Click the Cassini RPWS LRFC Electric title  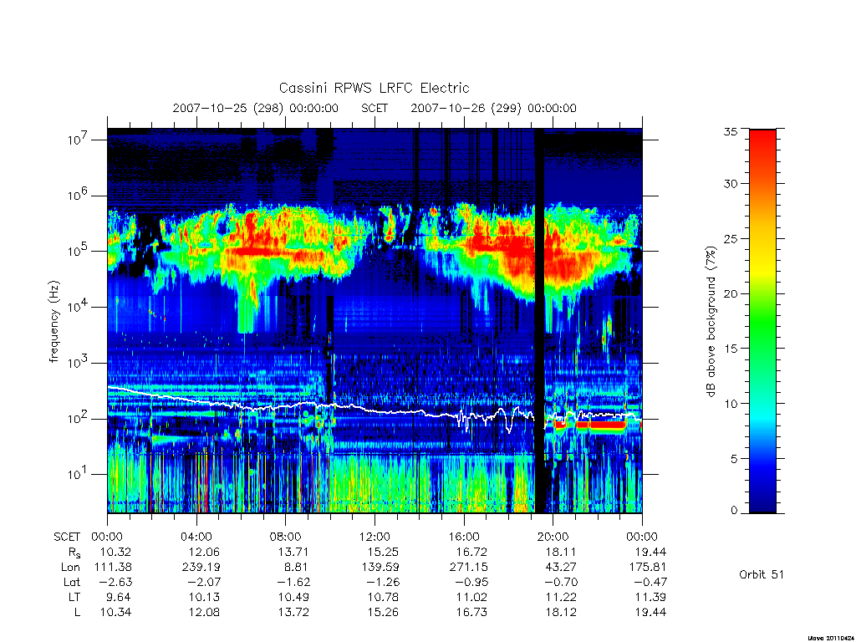(374, 88)
